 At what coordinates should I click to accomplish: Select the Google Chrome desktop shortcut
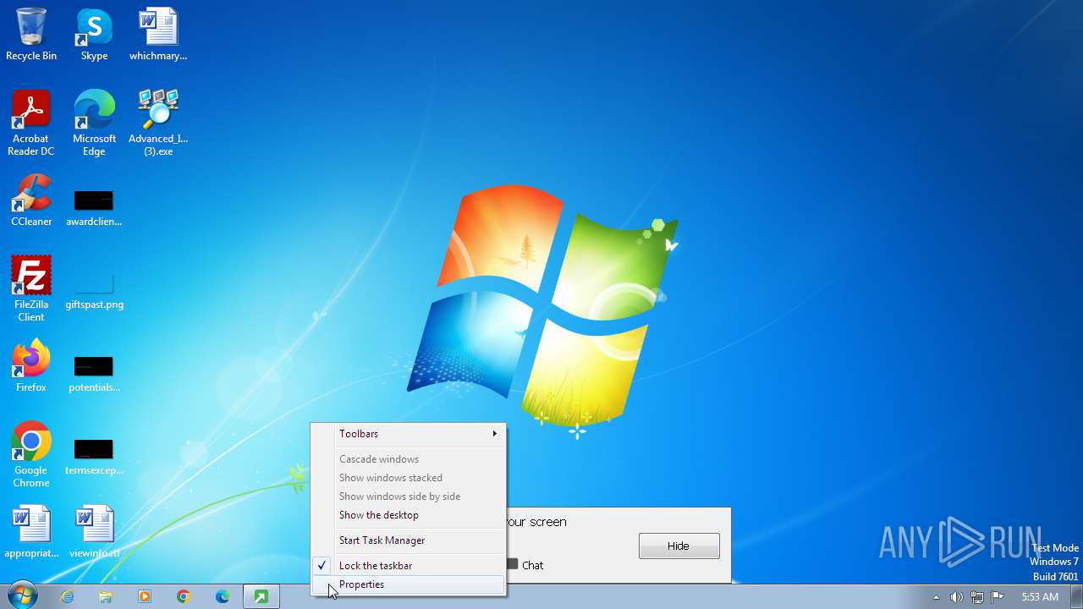(31, 454)
